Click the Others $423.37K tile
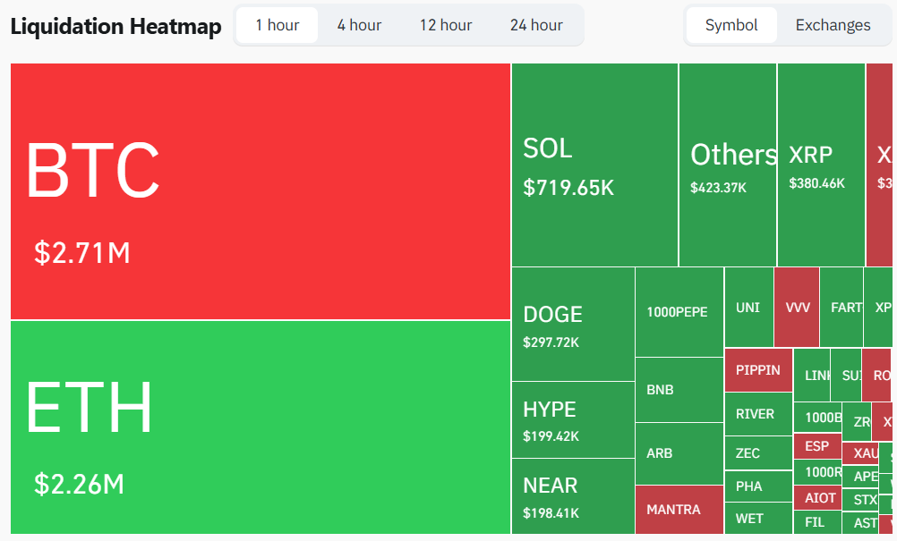 tap(728, 165)
